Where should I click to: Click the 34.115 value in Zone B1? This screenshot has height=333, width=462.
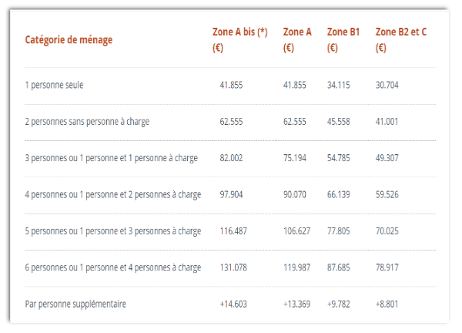click(x=340, y=85)
